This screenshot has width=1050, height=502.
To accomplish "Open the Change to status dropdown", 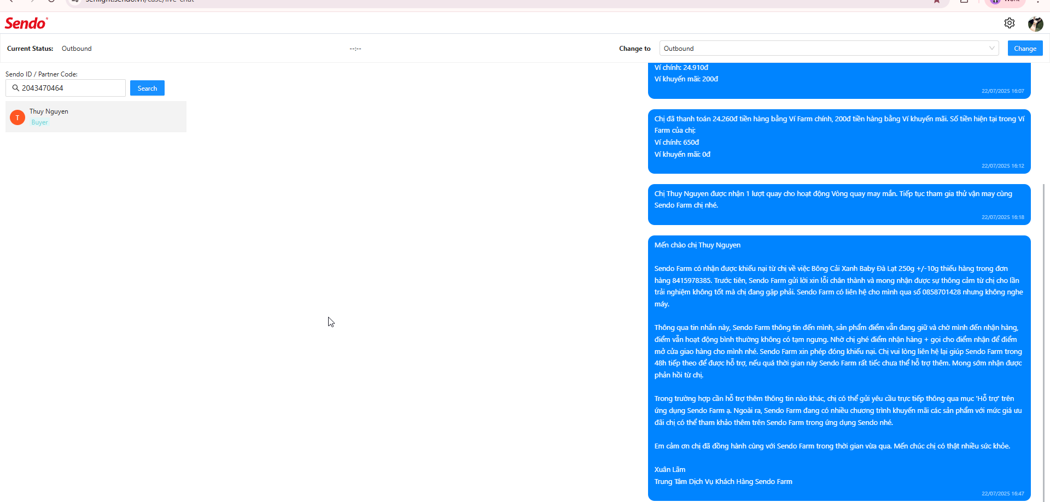I will coord(829,48).
